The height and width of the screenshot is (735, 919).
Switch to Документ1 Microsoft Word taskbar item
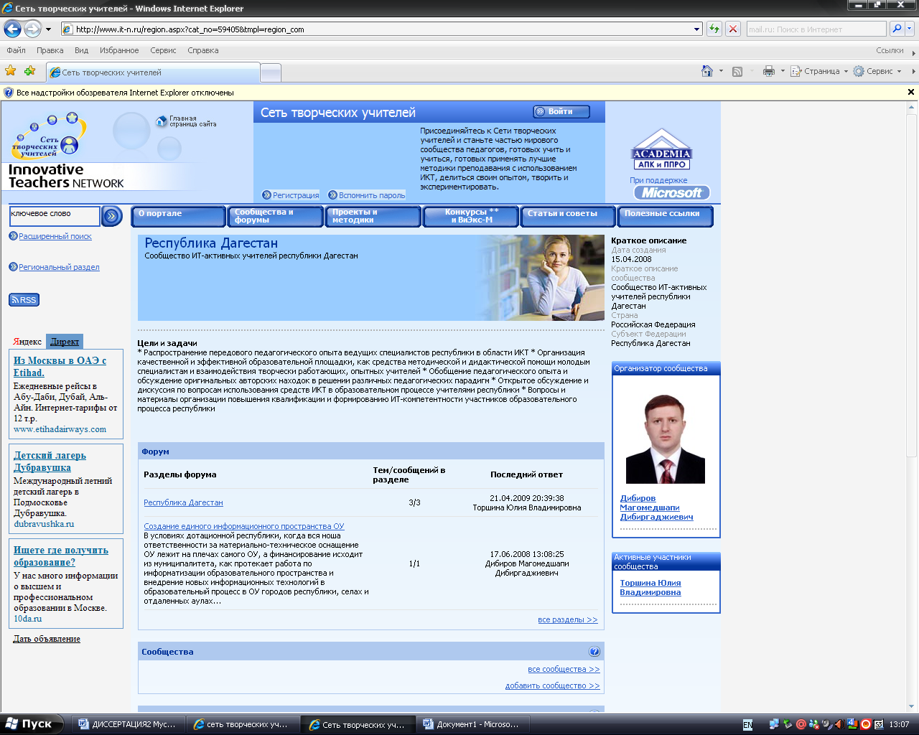tap(472, 724)
